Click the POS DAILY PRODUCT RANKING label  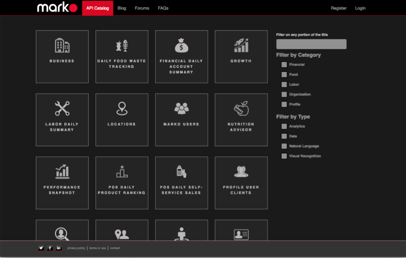pos(122,190)
